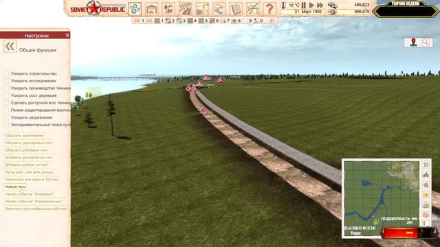
Task: Open the road construction tool icon
Action: click(x=185, y=9)
